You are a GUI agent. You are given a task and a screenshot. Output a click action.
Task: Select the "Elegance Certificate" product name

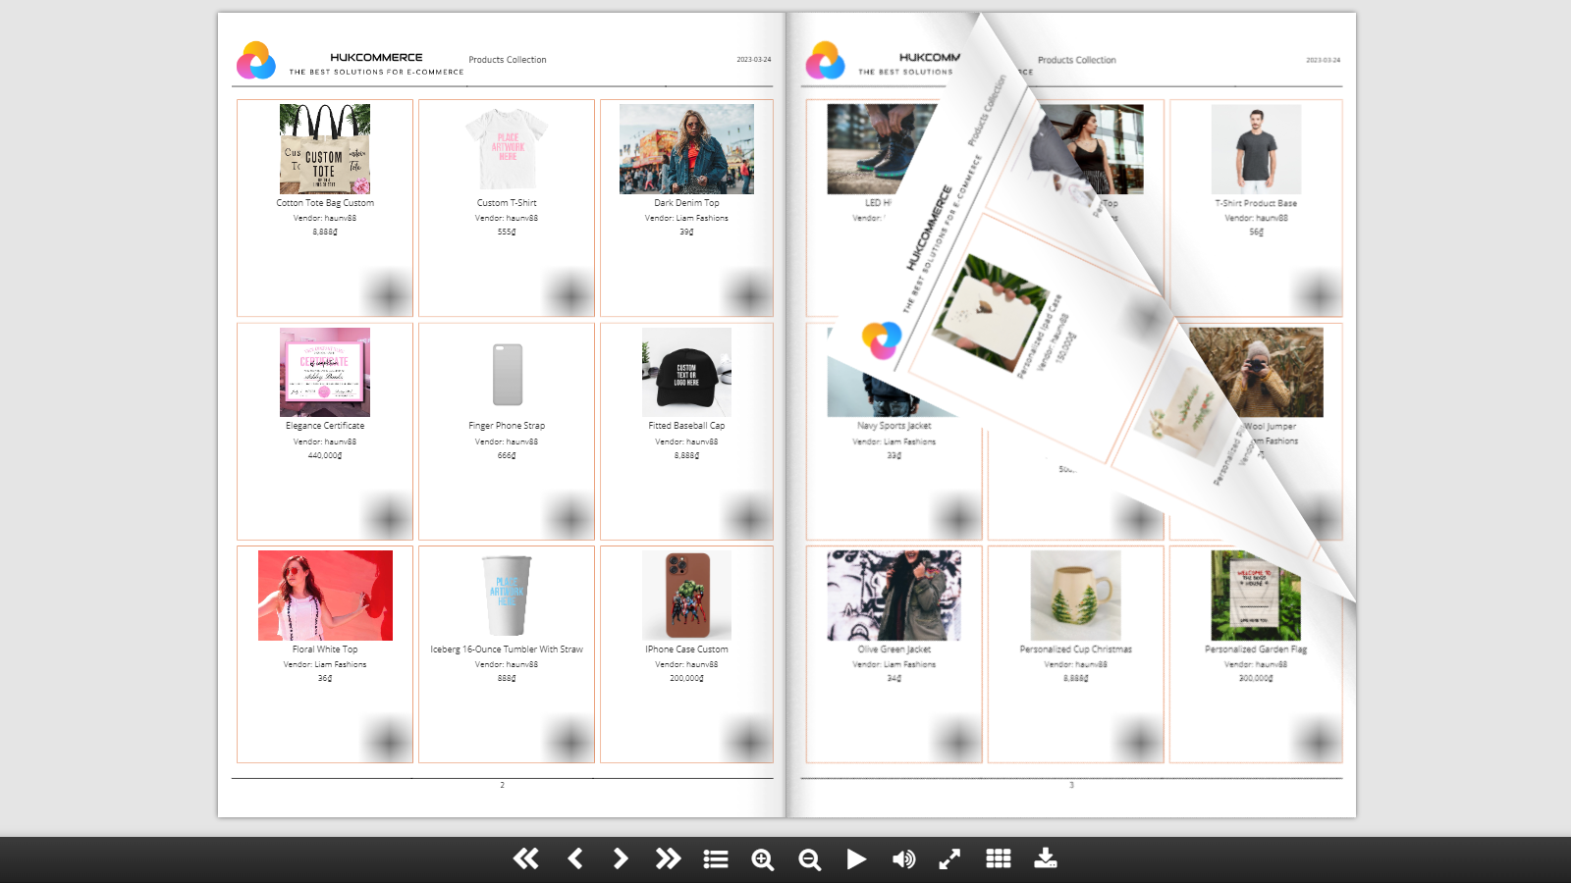(x=325, y=426)
